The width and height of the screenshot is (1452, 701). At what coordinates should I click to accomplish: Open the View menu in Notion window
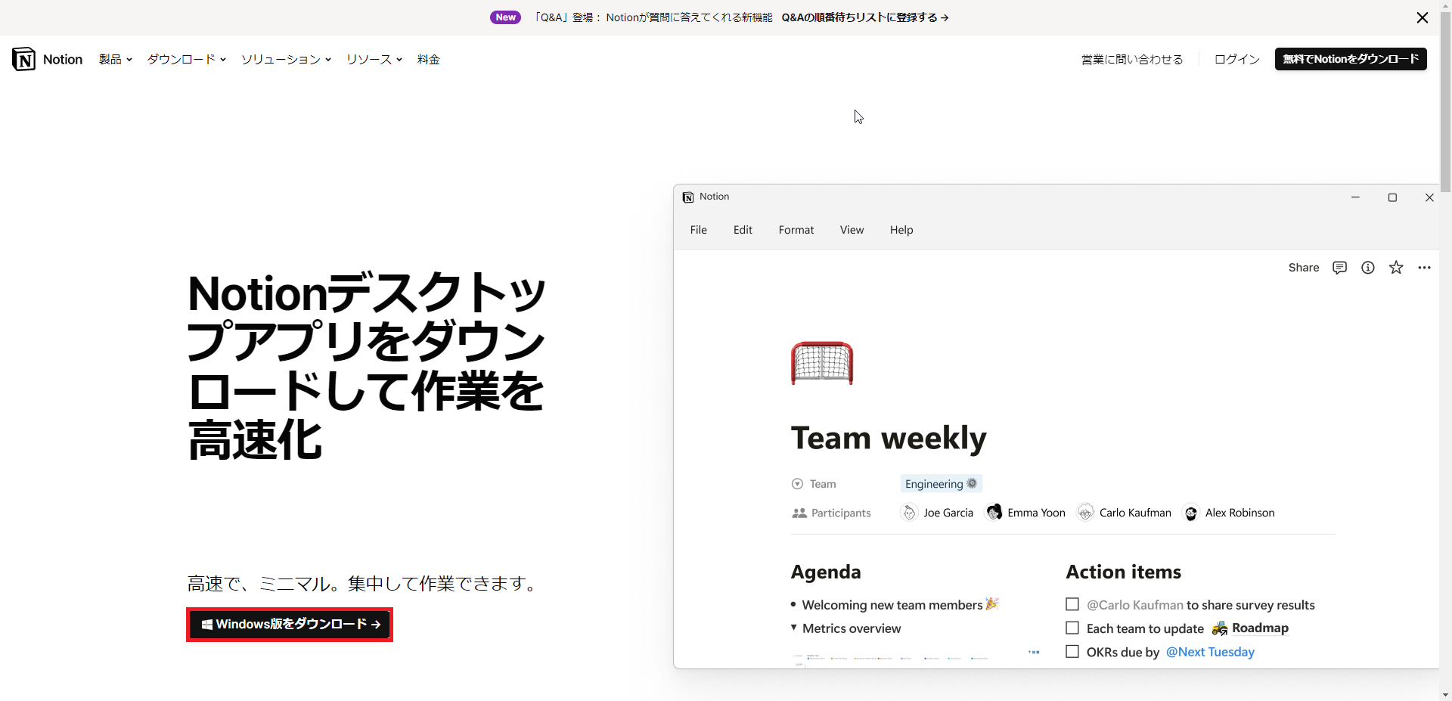[852, 230]
